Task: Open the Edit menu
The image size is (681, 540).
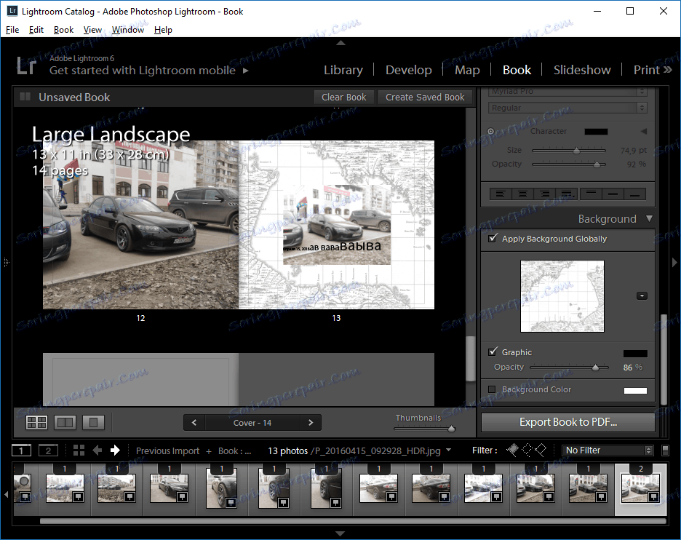Action: tap(36, 30)
